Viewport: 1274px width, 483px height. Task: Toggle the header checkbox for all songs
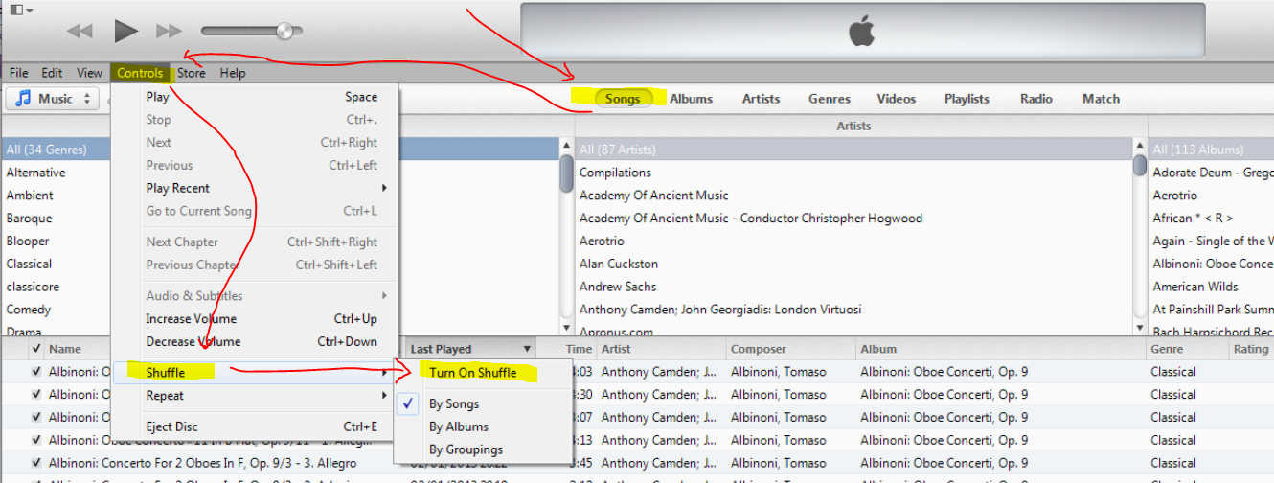pos(36,350)
